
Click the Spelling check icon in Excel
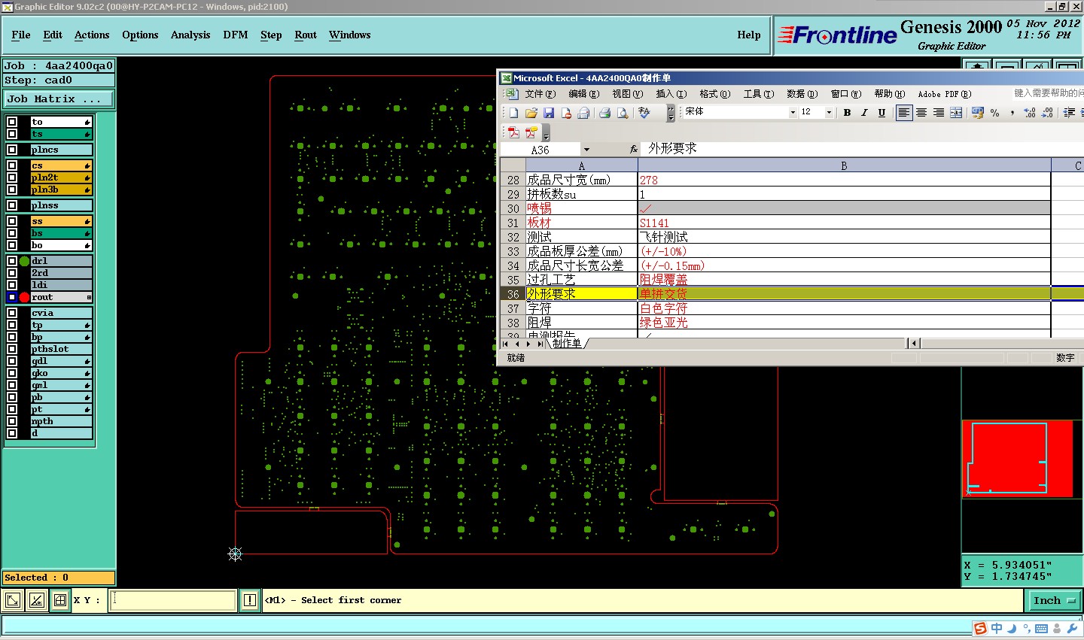[x=644, y=113]
